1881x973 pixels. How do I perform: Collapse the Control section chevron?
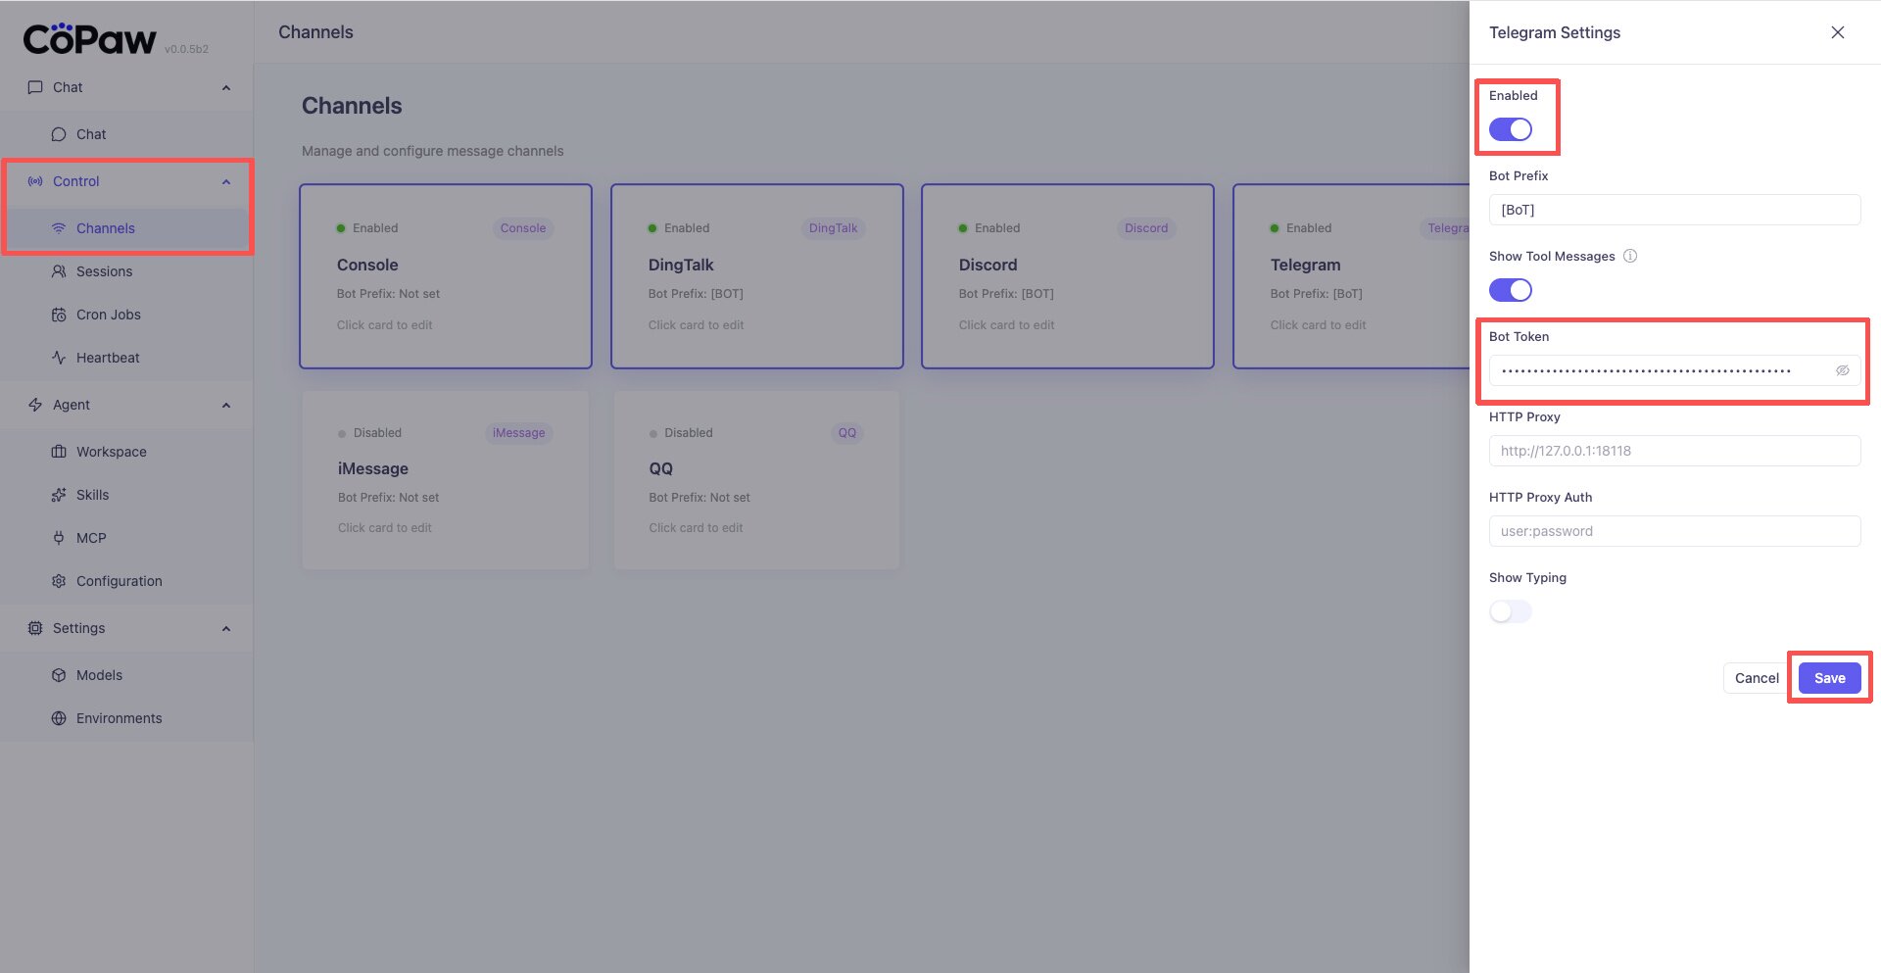[226, 181]
